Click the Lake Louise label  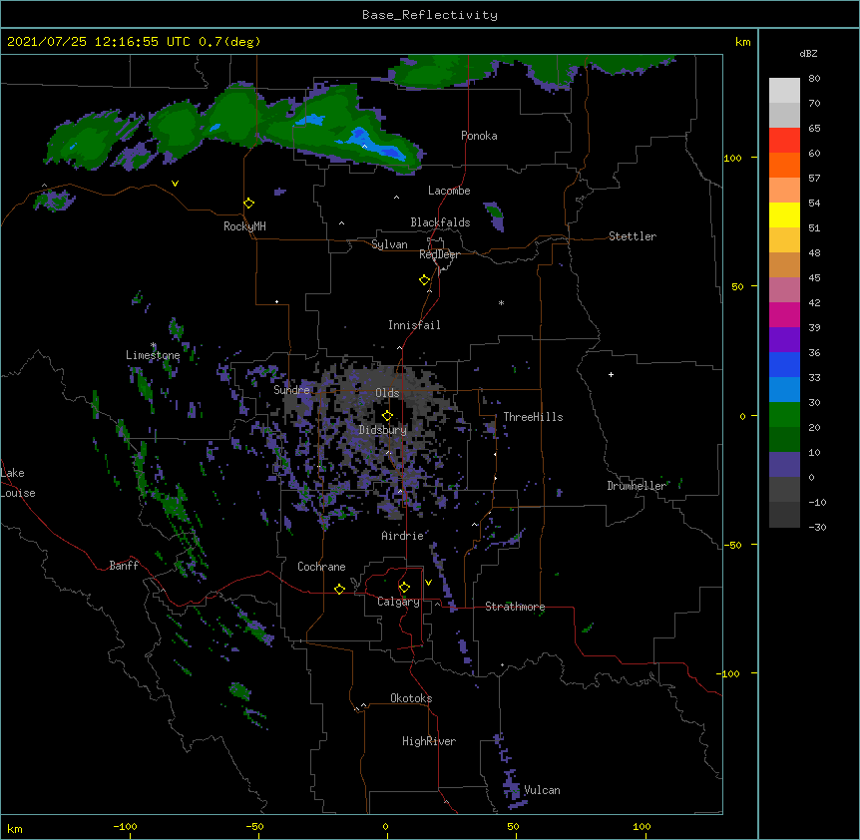tap(18, 483)
